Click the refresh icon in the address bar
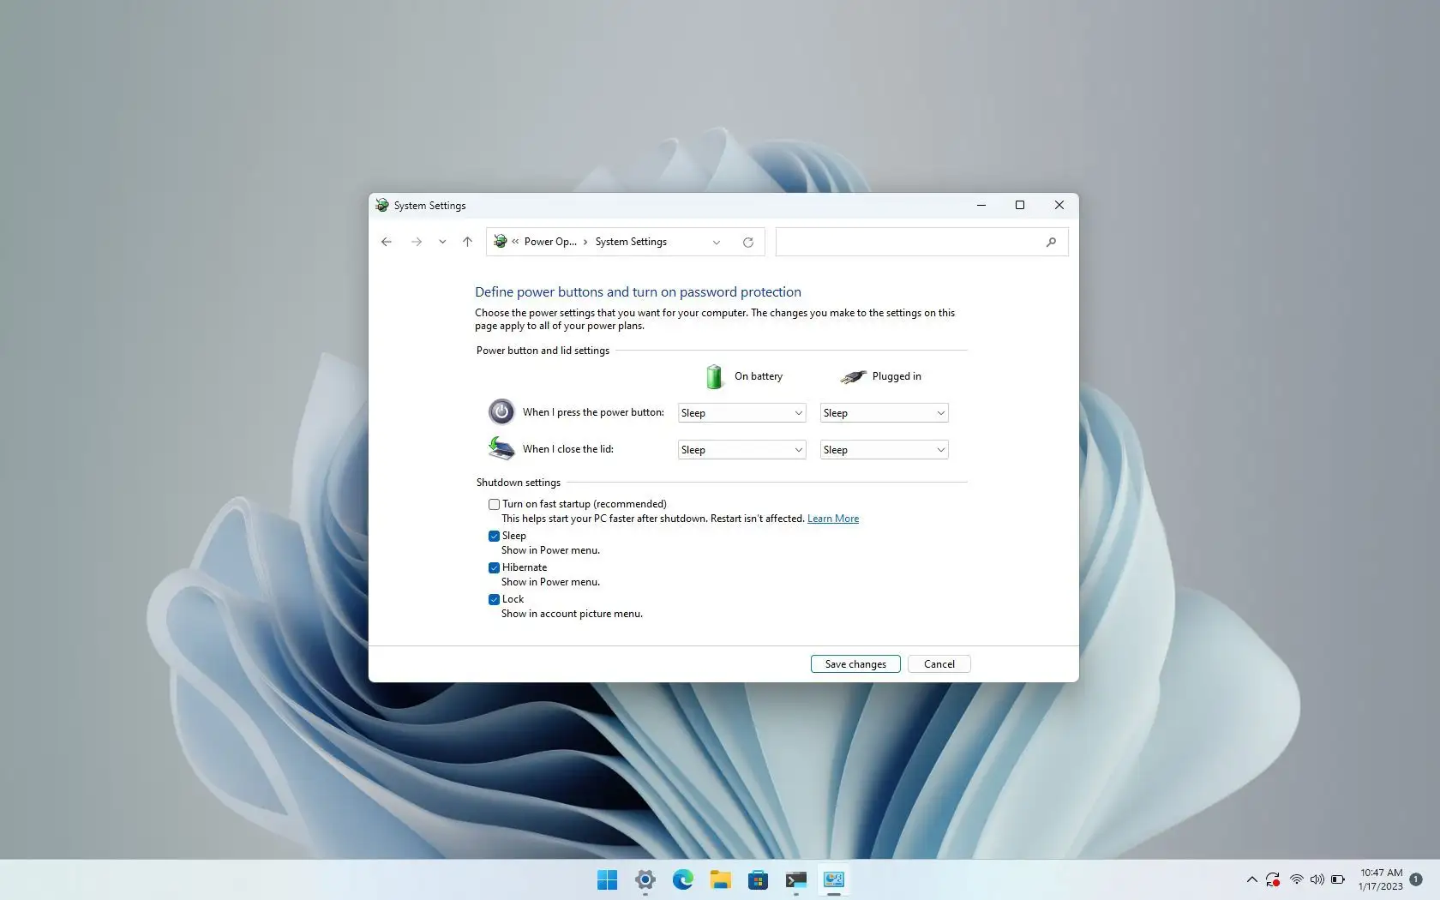The width and height of the screenshot is (1440, 900). pyautogui.click(x=747, y=242)
